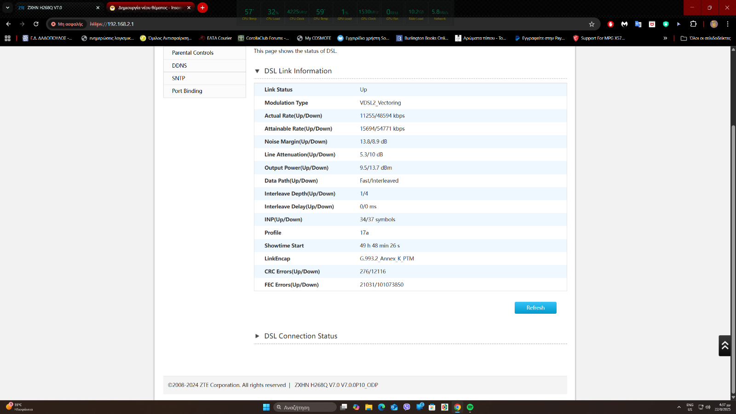Switch the ENG US input language
736x414 pixels.
pos(690,407)
